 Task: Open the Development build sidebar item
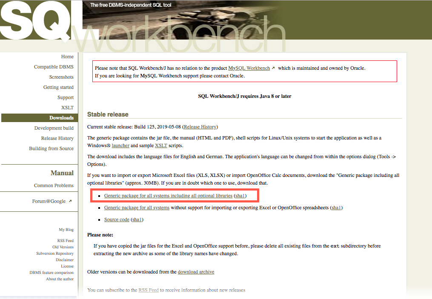coord(54,128)
